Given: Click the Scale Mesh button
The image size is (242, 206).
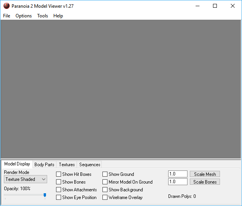Looking at the screenshot, I should [205, 174].
